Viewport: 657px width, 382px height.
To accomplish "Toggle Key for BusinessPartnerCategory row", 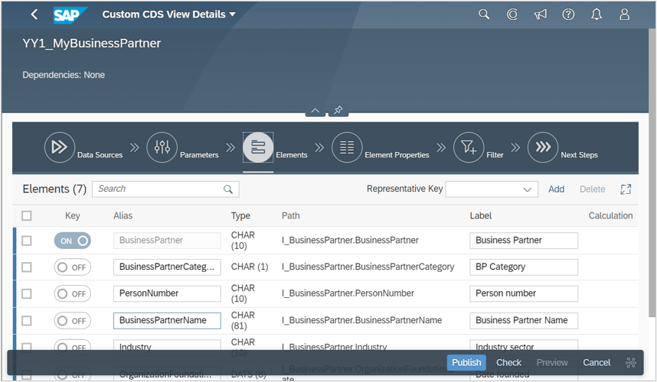I will [x=73, y=267].
